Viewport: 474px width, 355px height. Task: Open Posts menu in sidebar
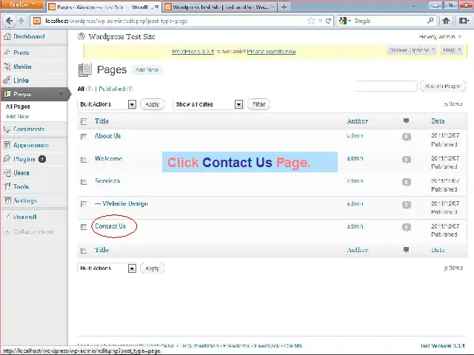pos(21,53)
